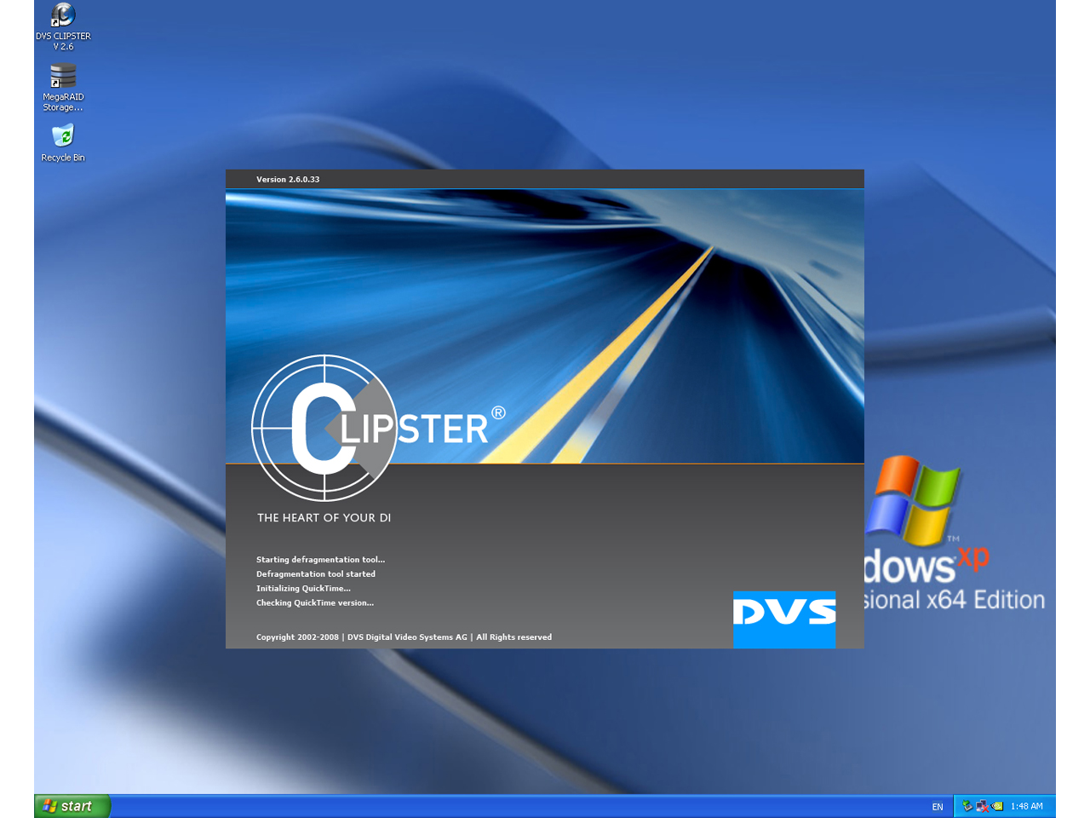This screenshot has height=818, width=1090.
Task: Click the Version 2.6.0.33 title bar text
Action: click(288, 179)
